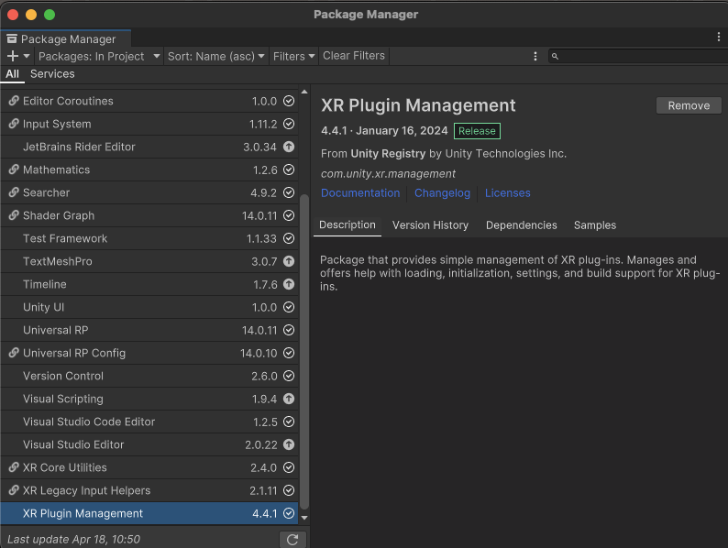728x548 pixels.
Task: Select the Visual Studio Editor package
Action: click(149, 444)
